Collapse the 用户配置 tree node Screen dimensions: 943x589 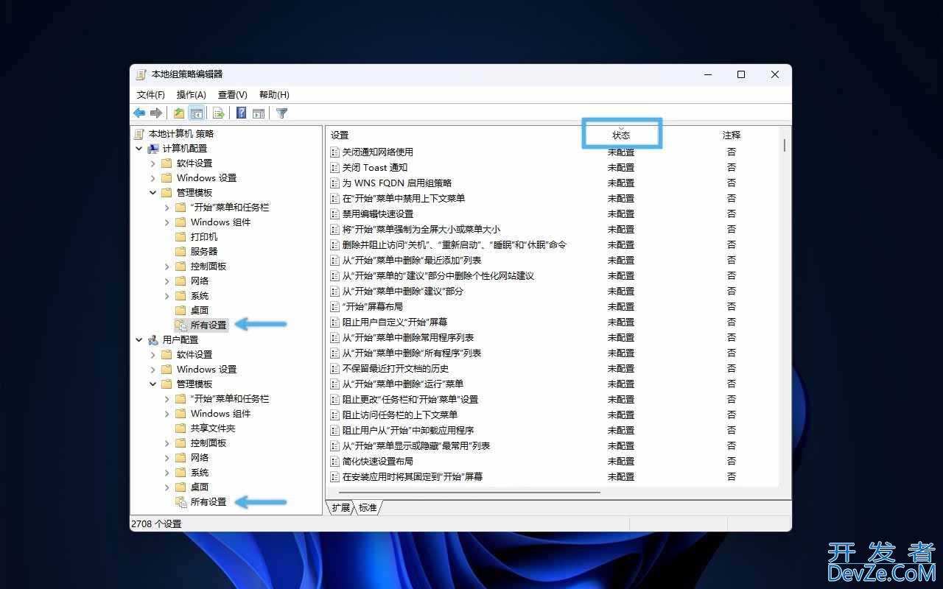pos(139,340)
